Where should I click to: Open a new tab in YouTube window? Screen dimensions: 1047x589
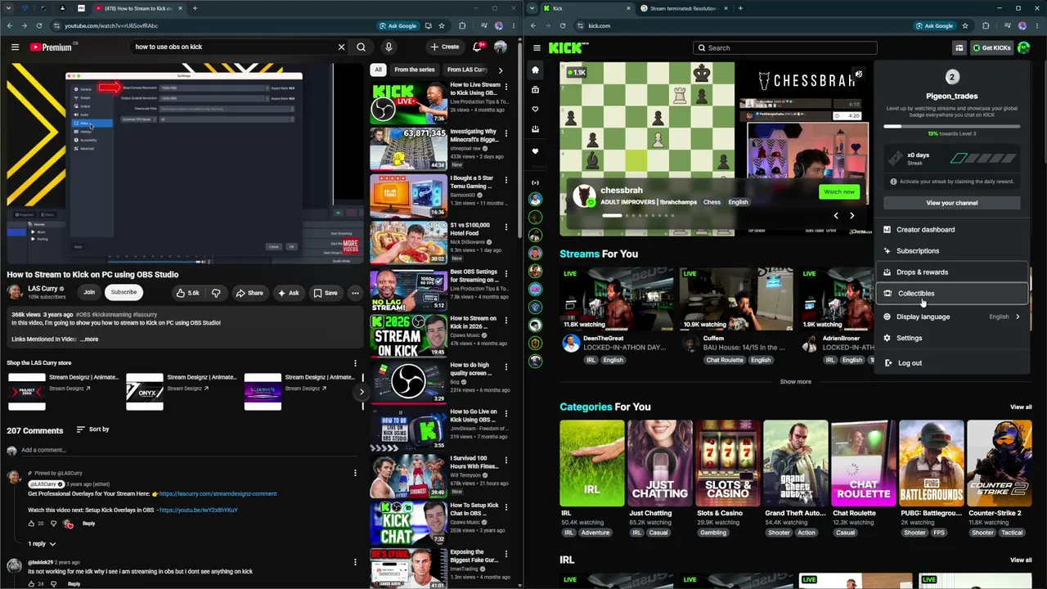pos(195,8)
